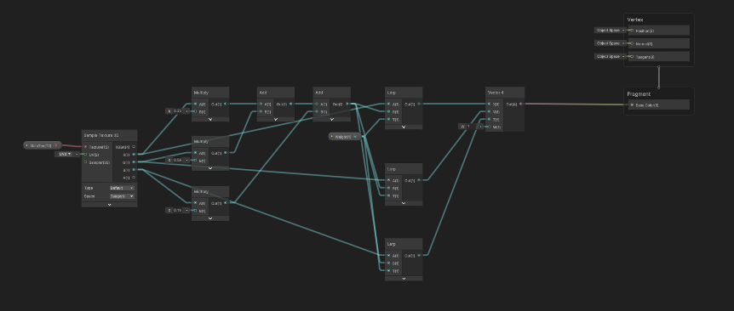Select the Sample Texture 2D node title

point(101,135)
